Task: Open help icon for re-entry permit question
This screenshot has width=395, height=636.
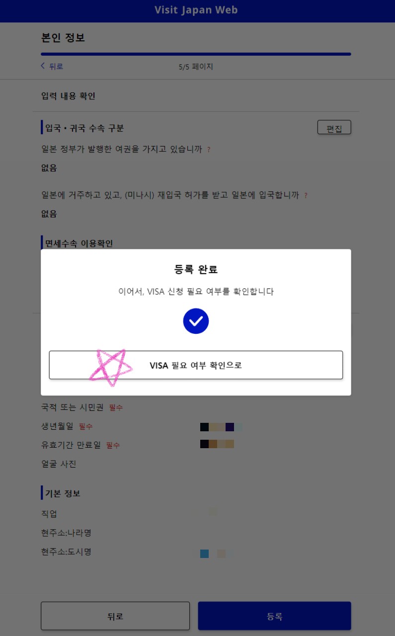Action: [x=306, y=196]
